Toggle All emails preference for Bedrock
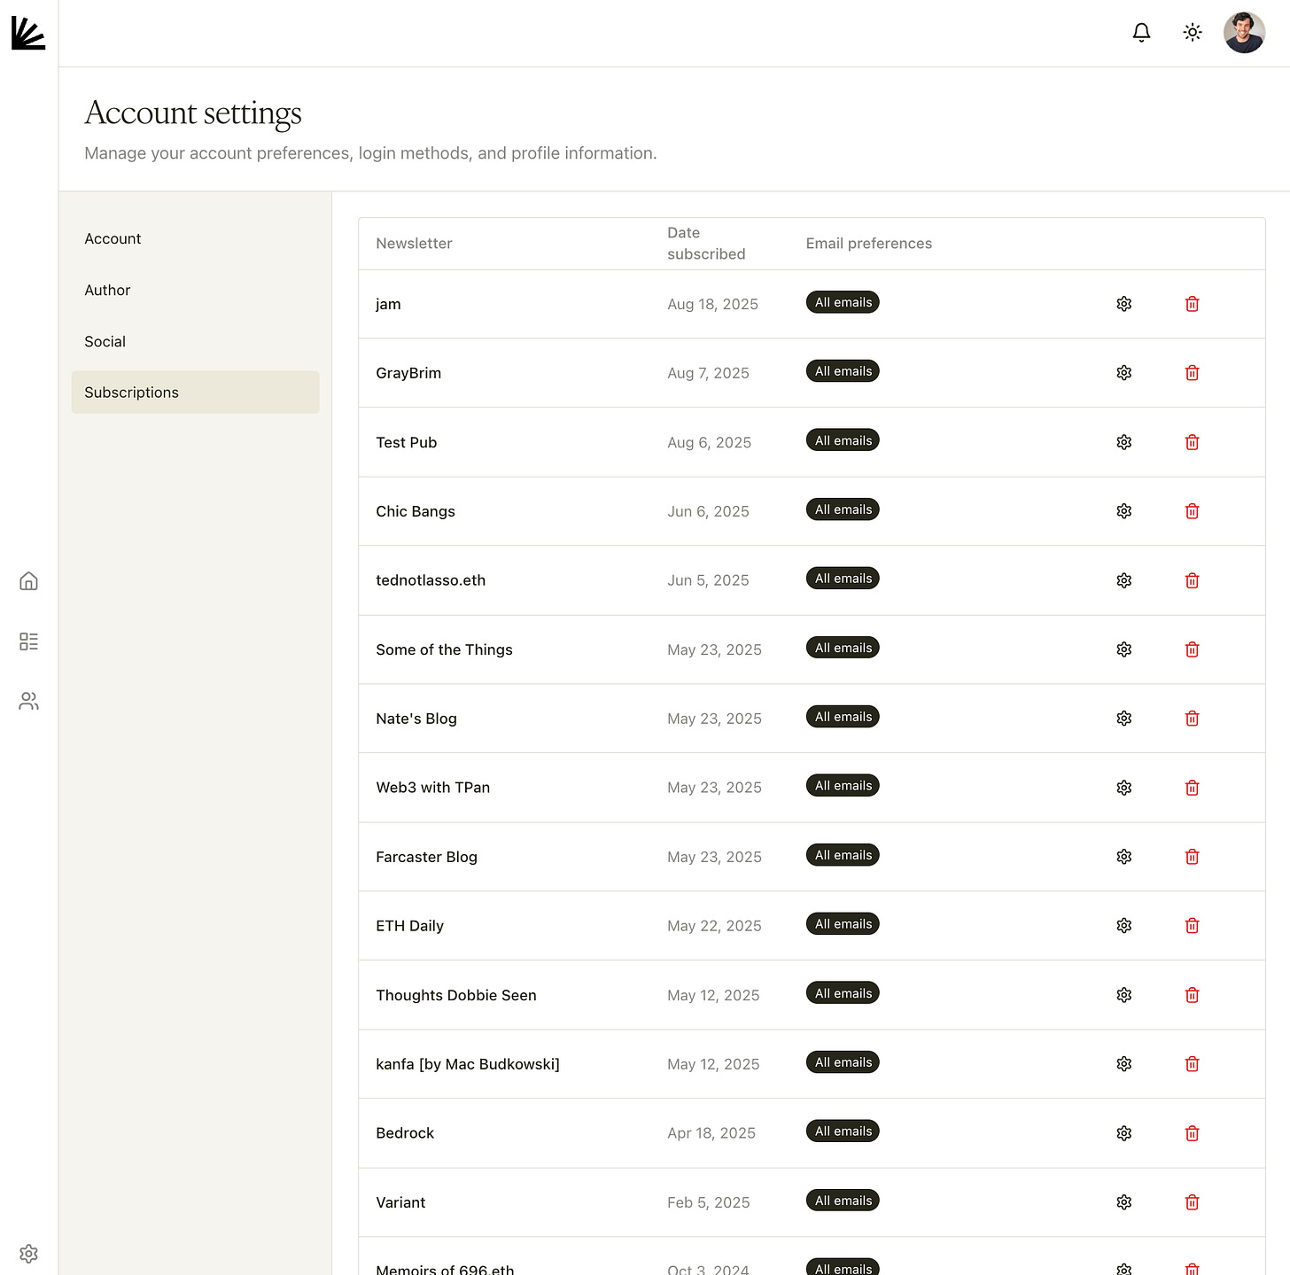Image resolution: width=1290 pixels, height=1275 pixels. click(x=842, y=1131)
